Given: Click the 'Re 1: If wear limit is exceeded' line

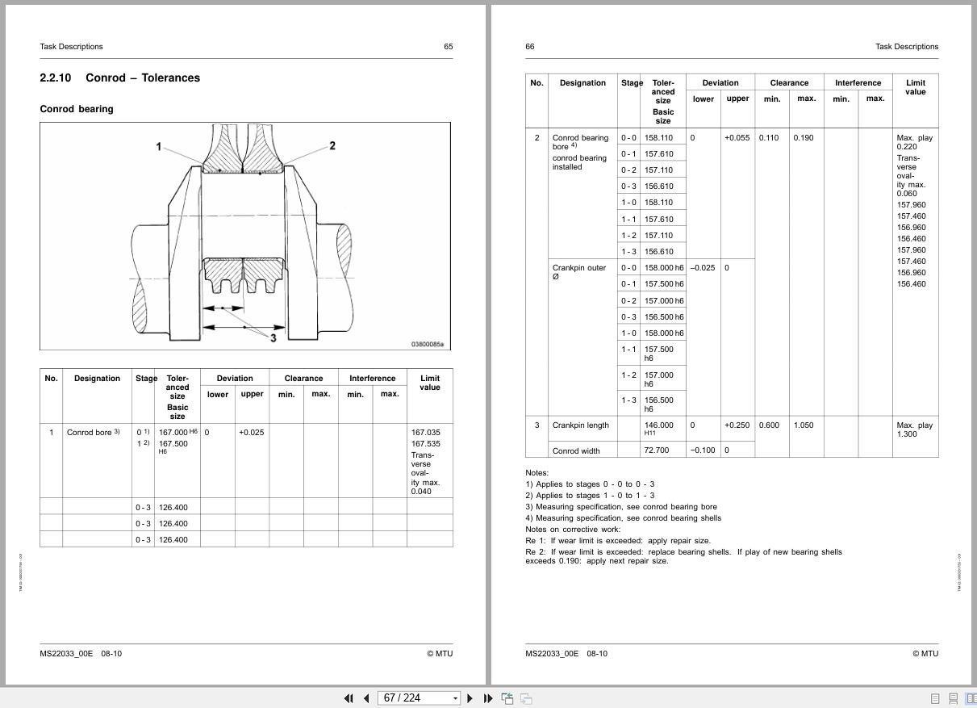Looking at the screenshot, I should click(x=618, y=541).
